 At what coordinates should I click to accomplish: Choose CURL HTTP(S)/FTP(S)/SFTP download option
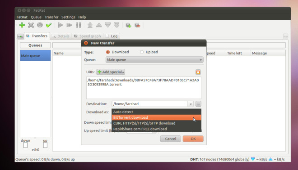(156, 123)
